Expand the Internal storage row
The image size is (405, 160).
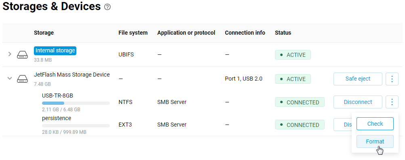coord(10,54)
